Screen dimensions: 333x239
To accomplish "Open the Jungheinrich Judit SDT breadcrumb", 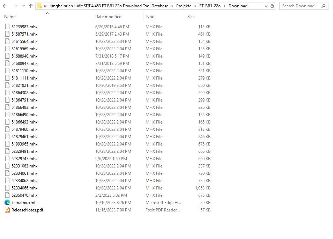I will coord(109,6).
